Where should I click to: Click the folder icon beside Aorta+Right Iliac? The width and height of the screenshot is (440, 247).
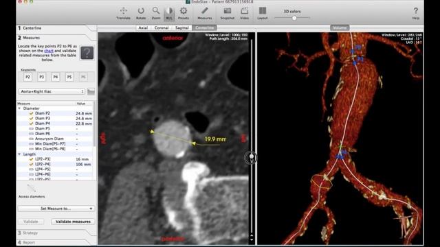91,91
